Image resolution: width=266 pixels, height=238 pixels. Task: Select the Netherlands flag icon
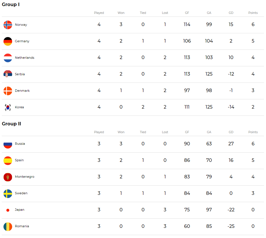click(8, 58)
